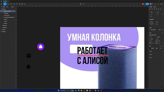Open the user avatar dropdown arrow
This screenshot has width=164, height=92.
(x=145, y=4)
